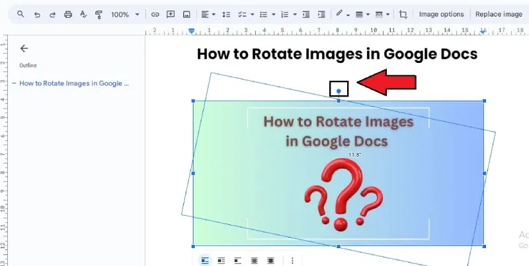
Task: Open Image options panel
Action: [x=441, y=14]
